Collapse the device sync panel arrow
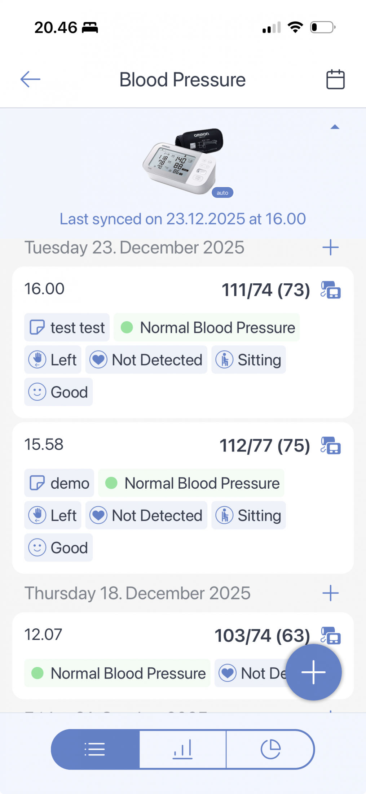This screenshot has height=794, width=366. (x=335, y=127)
